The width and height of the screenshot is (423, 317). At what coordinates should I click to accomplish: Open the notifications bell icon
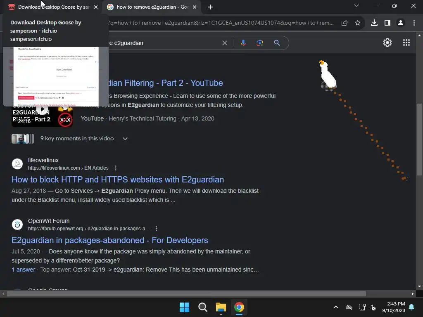pos(412,307)
